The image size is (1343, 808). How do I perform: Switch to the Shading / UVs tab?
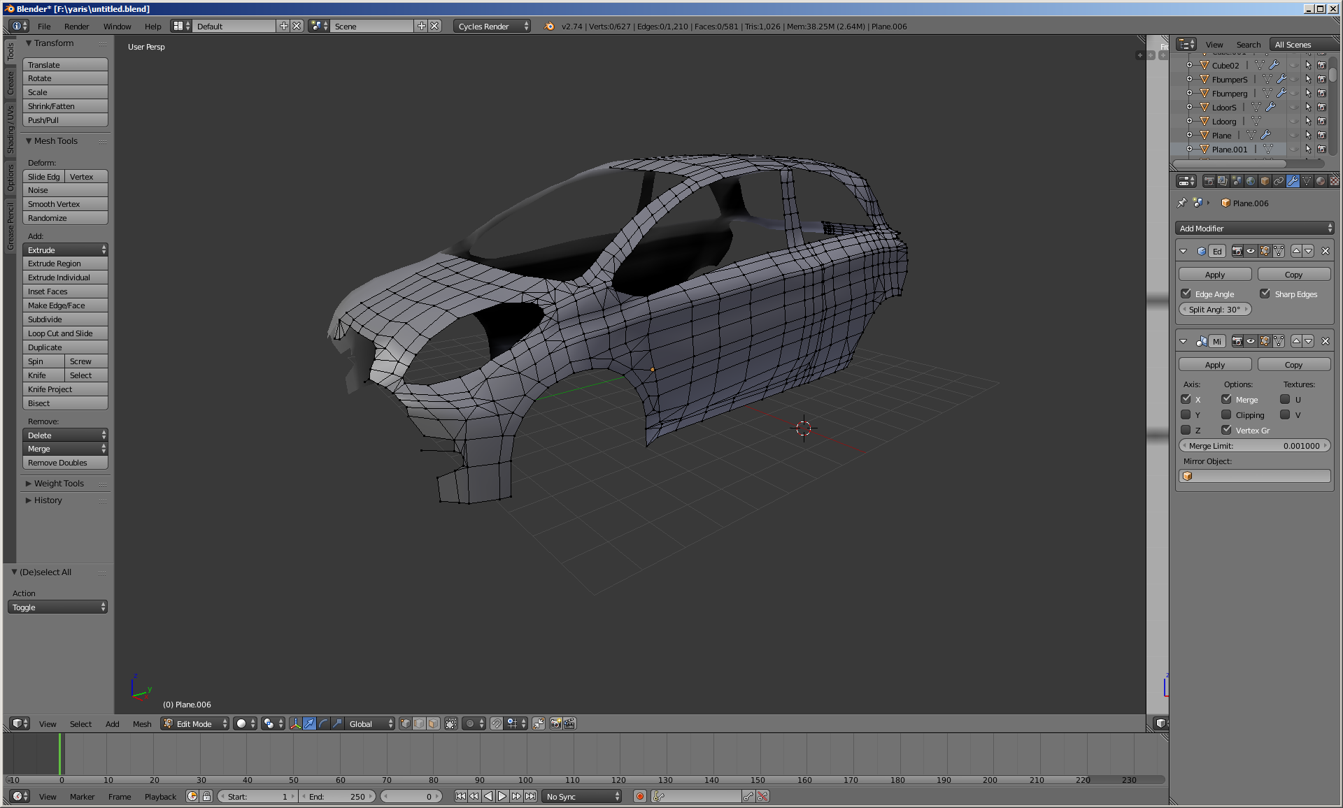click(10, 129)
